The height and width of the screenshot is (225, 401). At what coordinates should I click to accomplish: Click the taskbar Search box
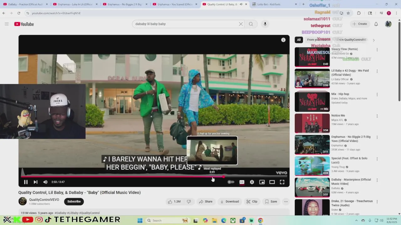coord(168,221)
